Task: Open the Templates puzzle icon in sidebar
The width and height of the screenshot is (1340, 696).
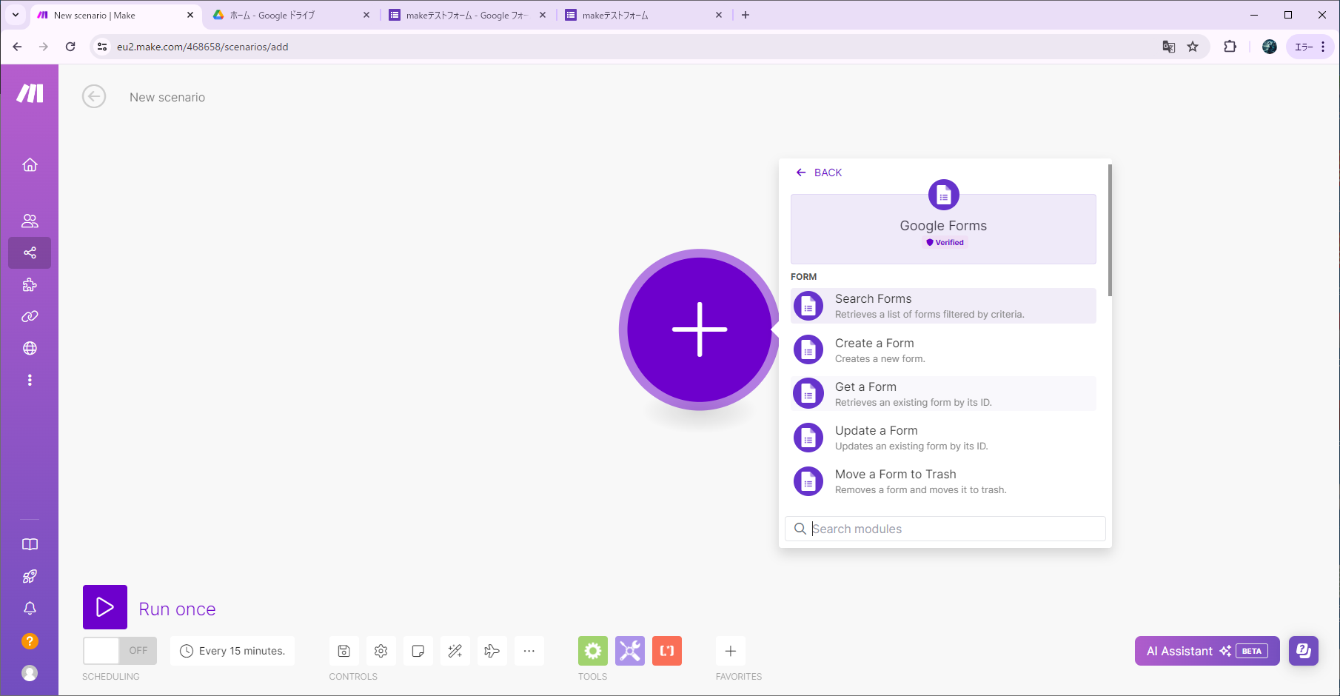Action: pos(30,284)
